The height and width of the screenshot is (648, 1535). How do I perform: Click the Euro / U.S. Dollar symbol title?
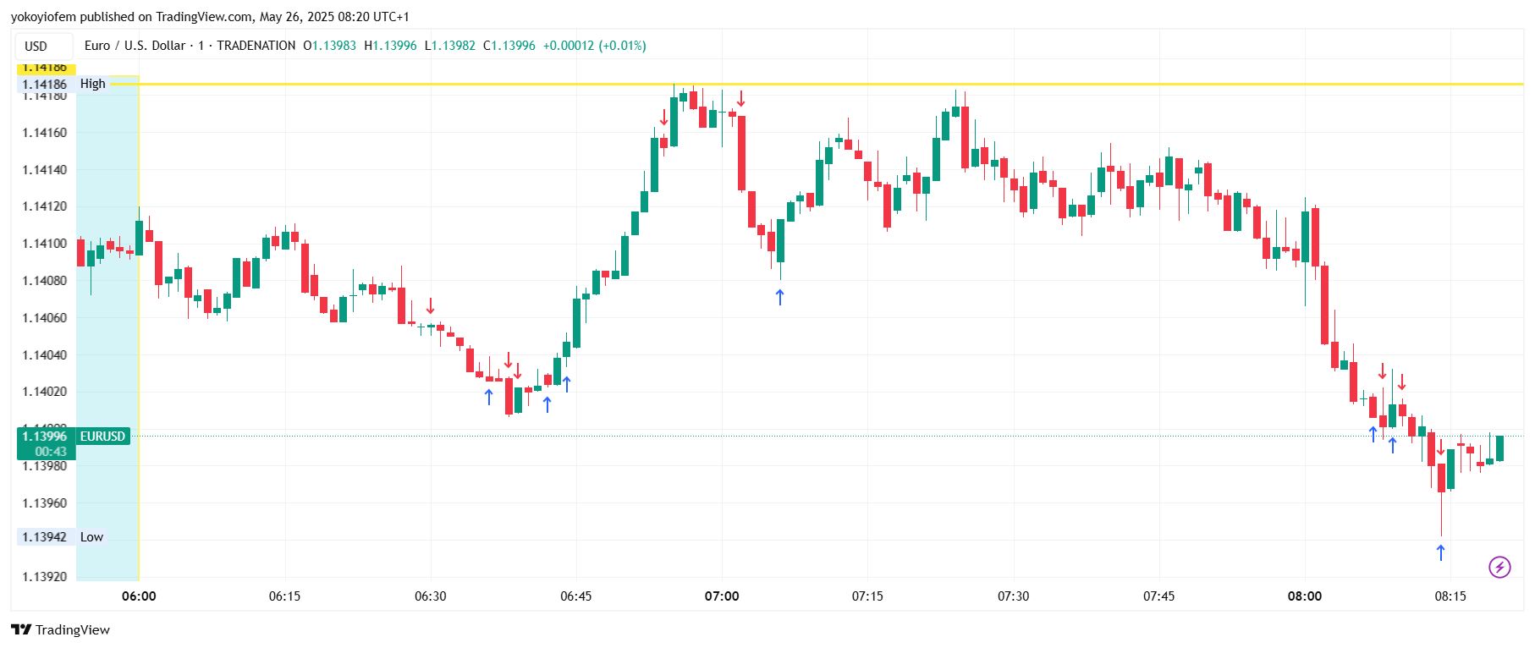[x=135, y=46]
